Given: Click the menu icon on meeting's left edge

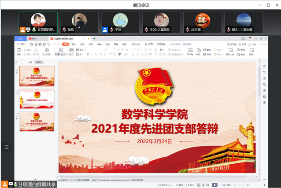Looking at the screenshot, I should coord(6,147).
